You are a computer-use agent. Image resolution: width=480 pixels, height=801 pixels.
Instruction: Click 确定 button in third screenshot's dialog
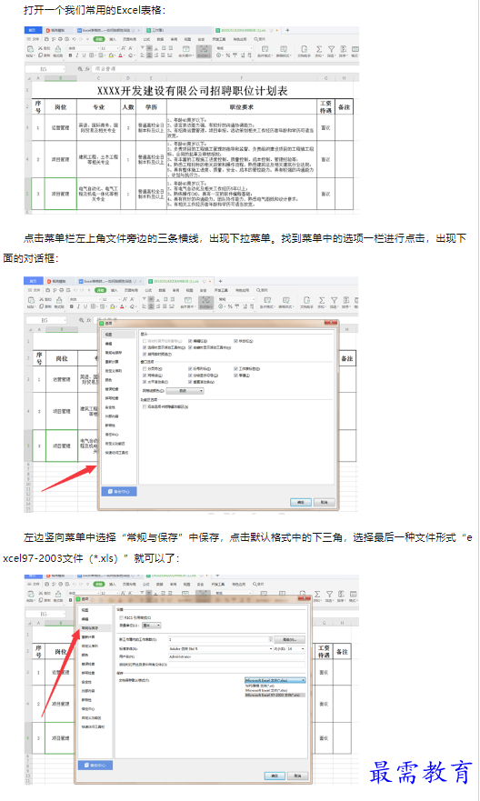point(275,776)
